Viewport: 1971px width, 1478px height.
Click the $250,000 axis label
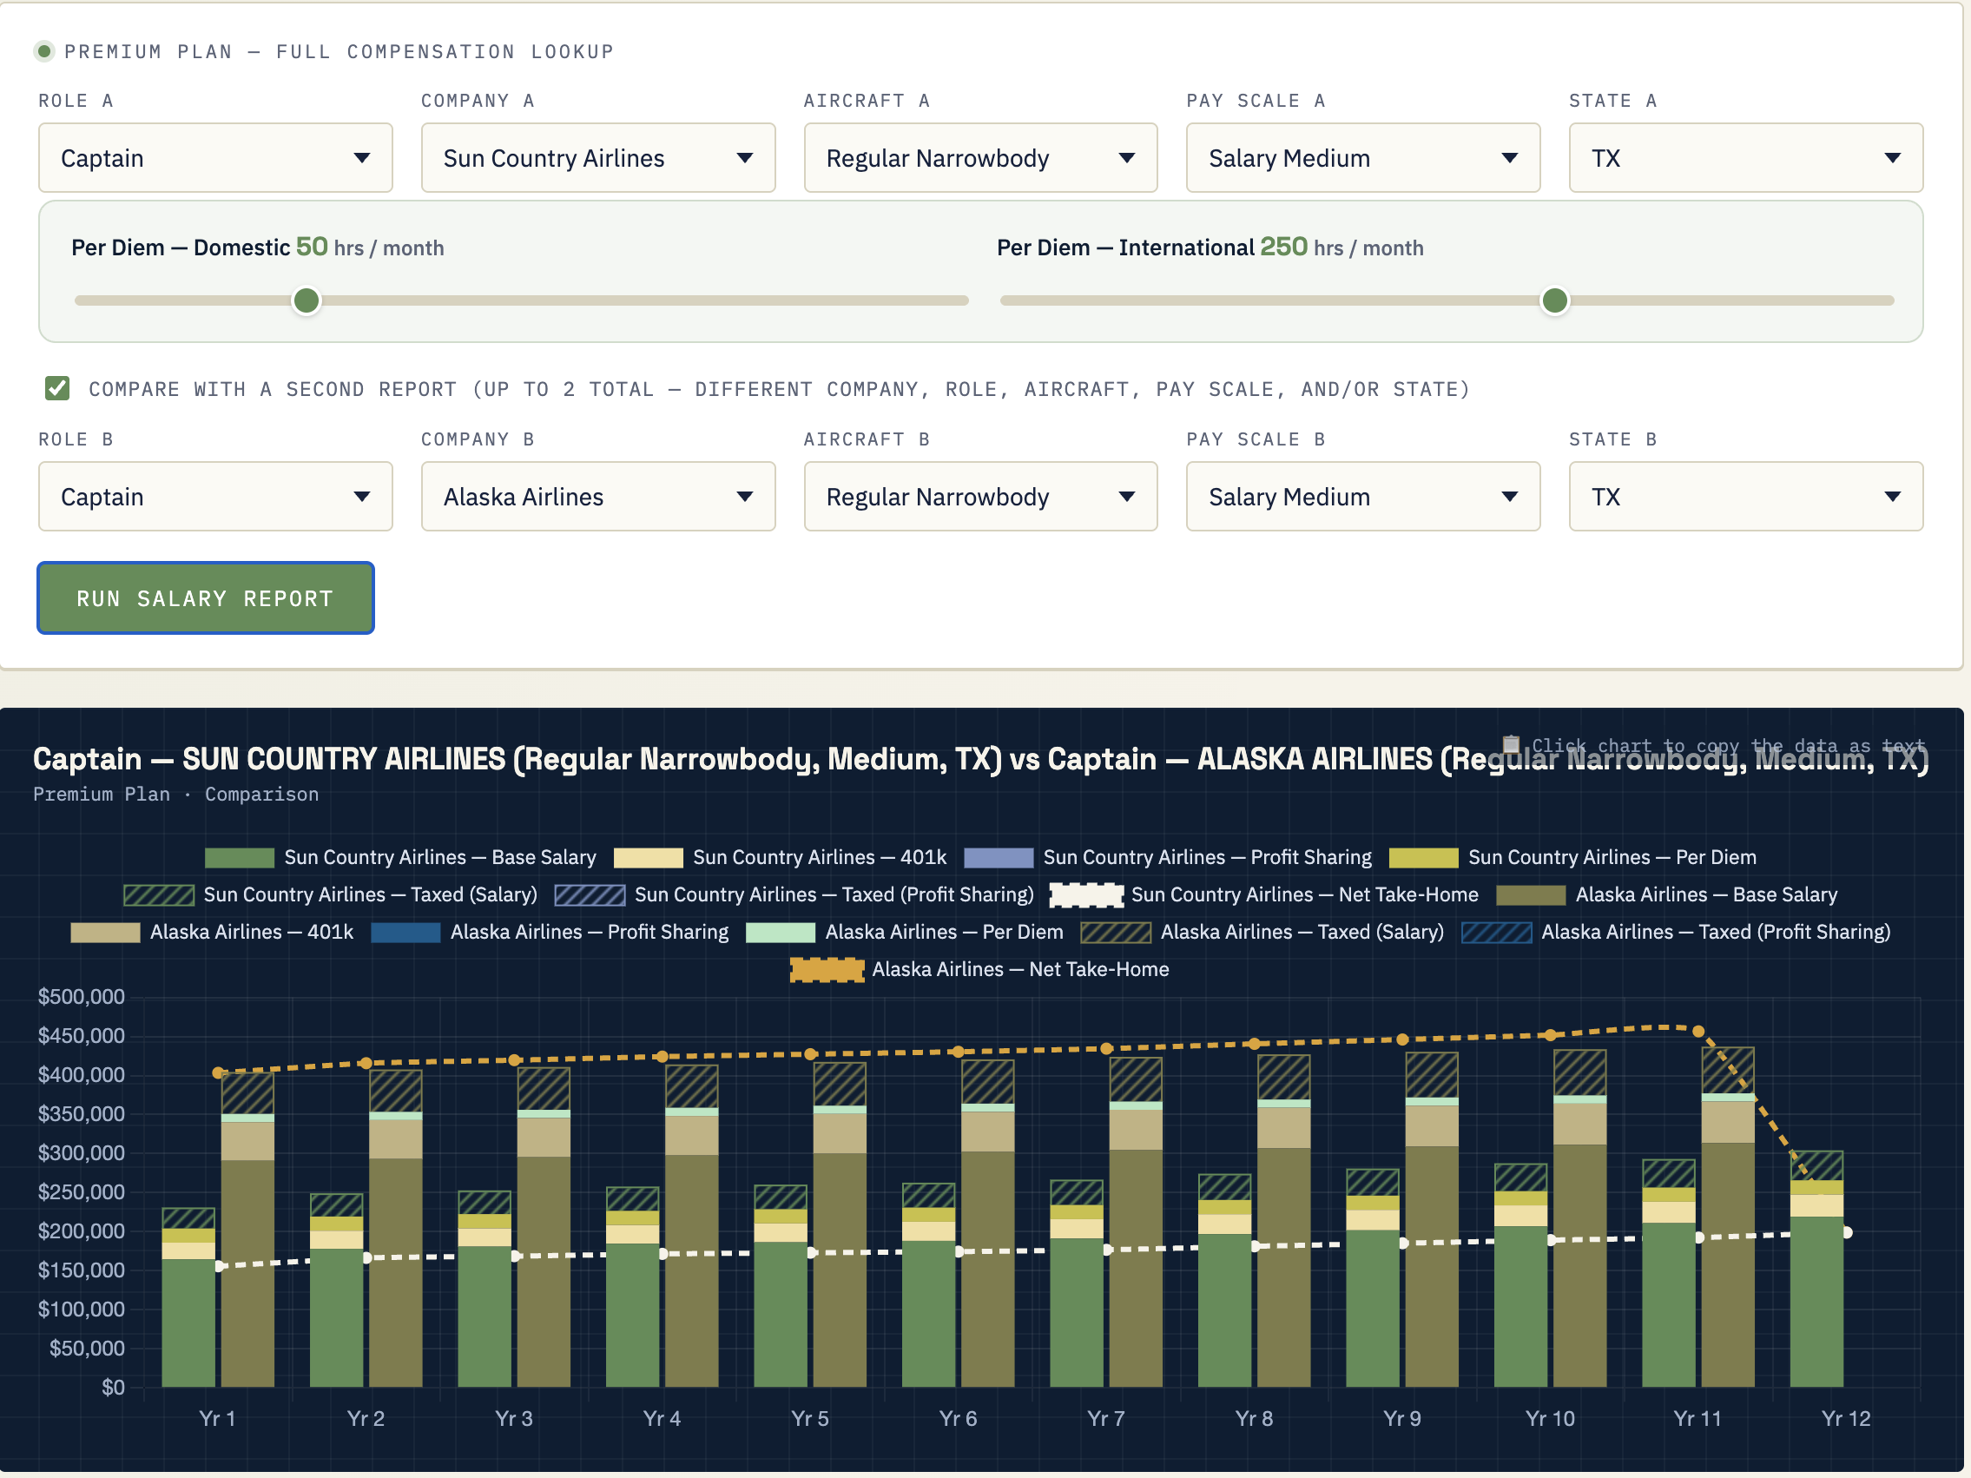81,1192
